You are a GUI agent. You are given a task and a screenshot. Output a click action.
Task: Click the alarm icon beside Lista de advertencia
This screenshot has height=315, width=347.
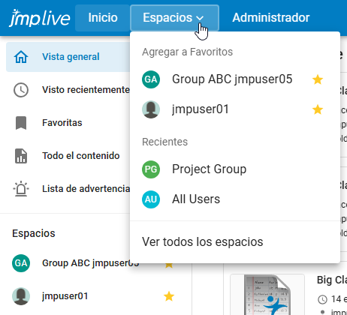pos(21,189)
